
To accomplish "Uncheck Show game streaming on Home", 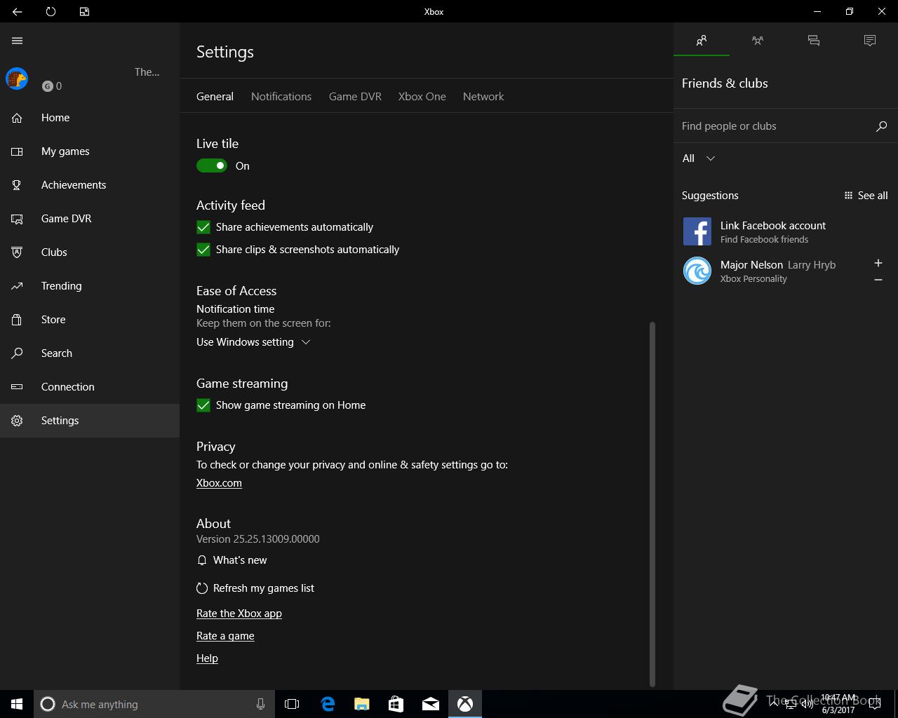I will point(203,405).
